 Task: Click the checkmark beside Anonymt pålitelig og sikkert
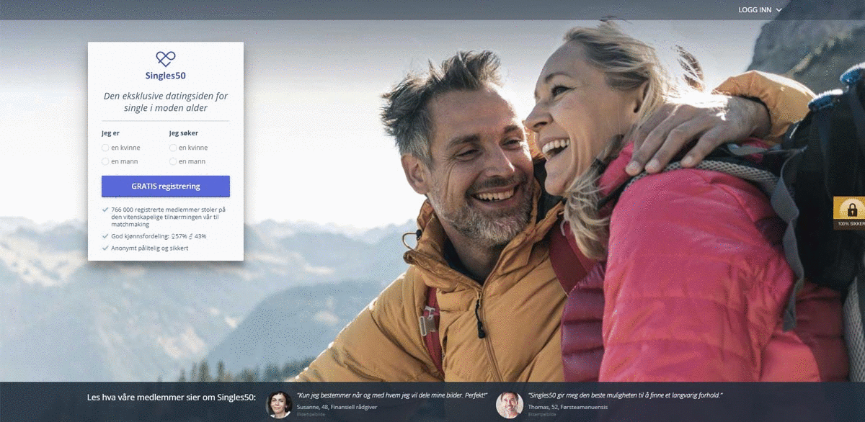(106, 248)
